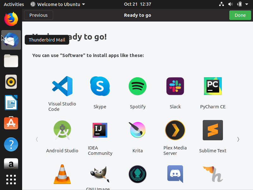The width and height of the screenshot is (253, 190).
Task: Select the VLC traffic cone icon
Action: pos(62,174)
